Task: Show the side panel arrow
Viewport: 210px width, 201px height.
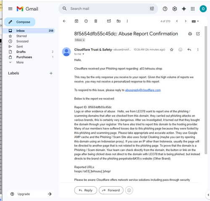Action: pos(208,195)
